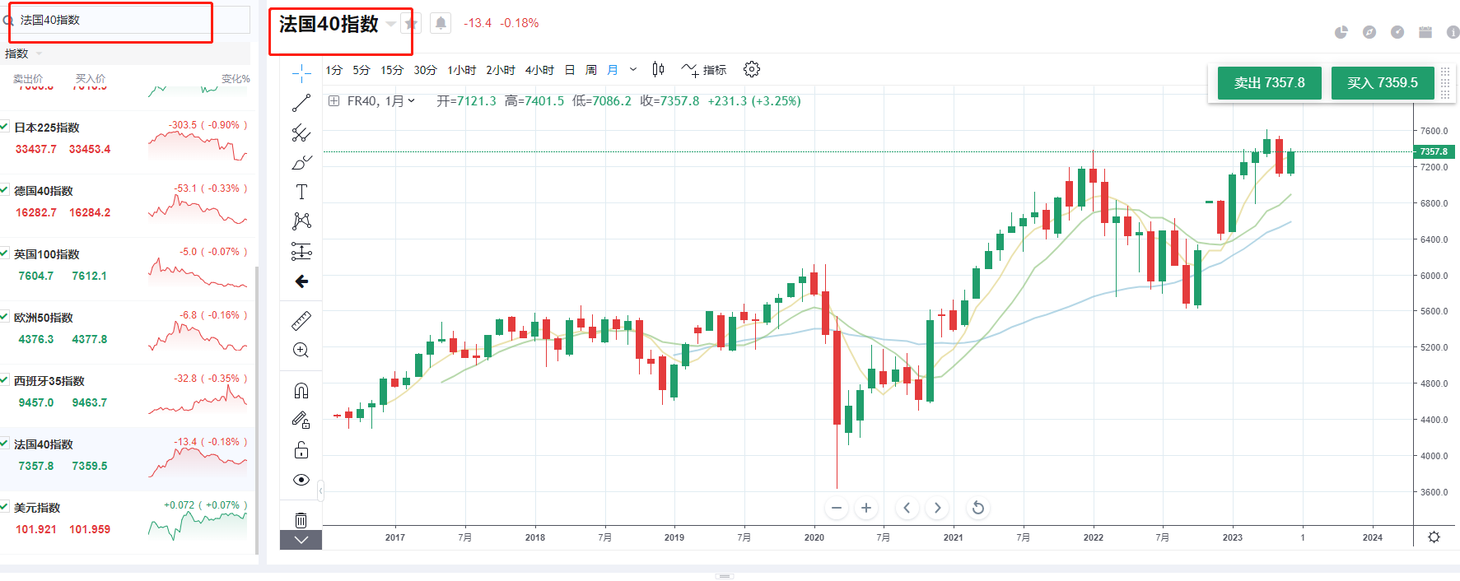Reset chart view with the refresh arrow
1460x581 pixels.
pyautogui.click(x=978, y=508)
